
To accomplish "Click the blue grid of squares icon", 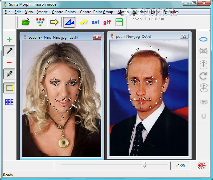I will 9,102.
